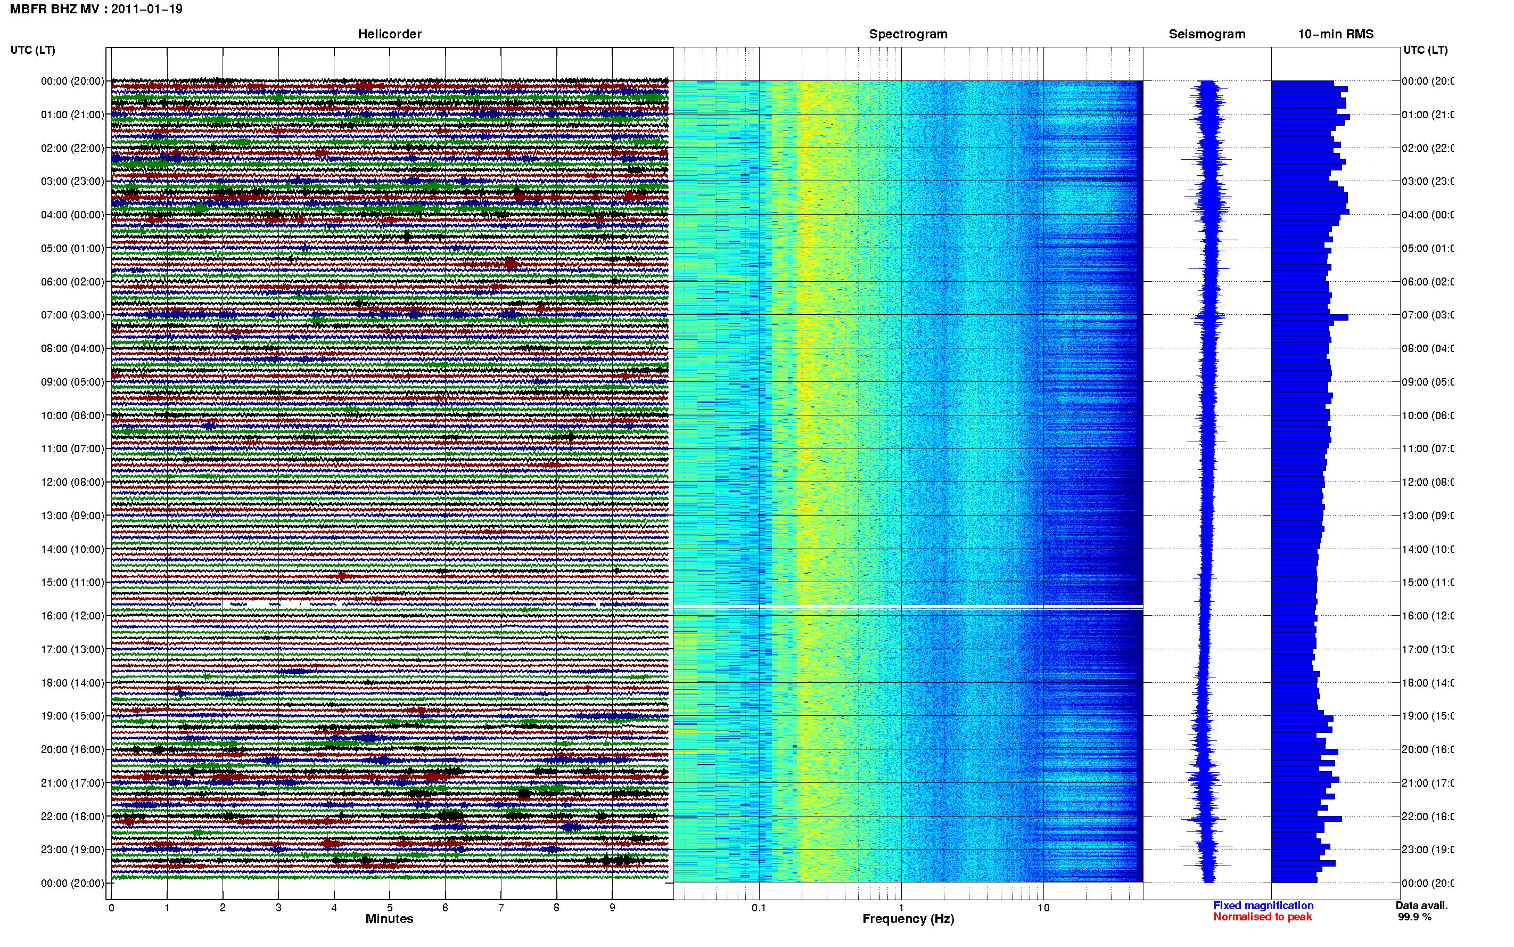Click the 09:00 (05:00) label on left axis
Screen dimensions: 1514x947
coord(72,382)
